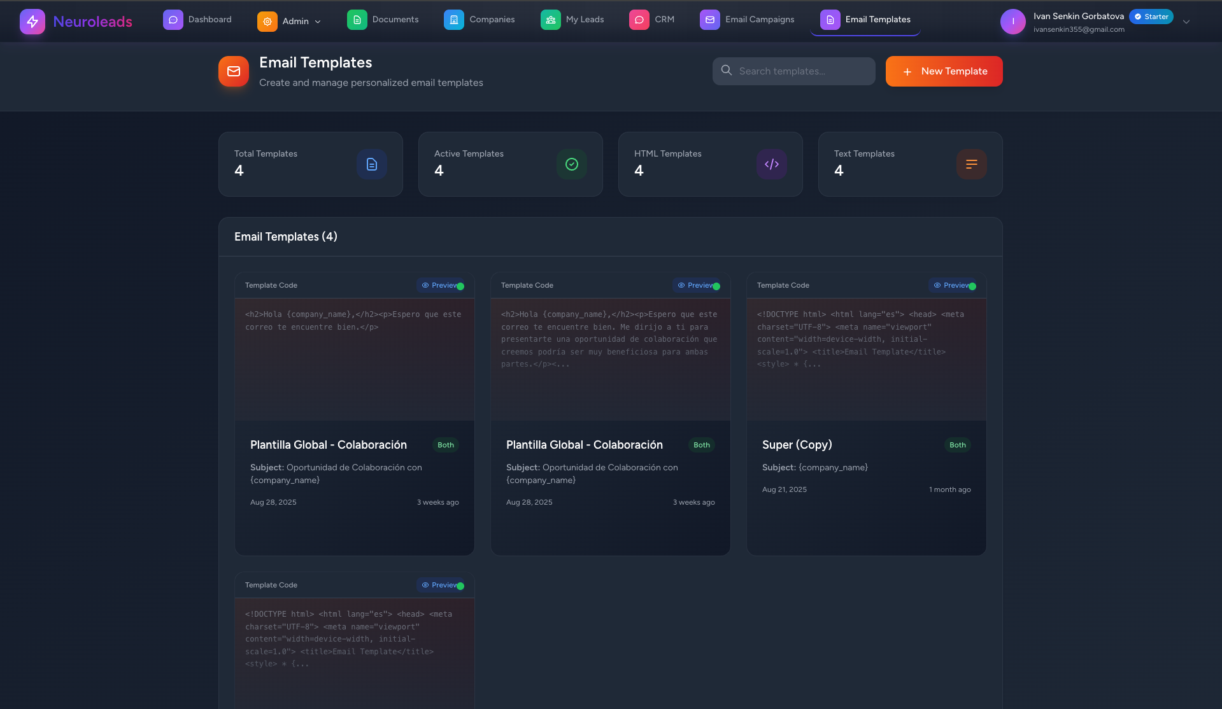
Task: Preview the first Plantilla Global template
Action: pos(439,285)
